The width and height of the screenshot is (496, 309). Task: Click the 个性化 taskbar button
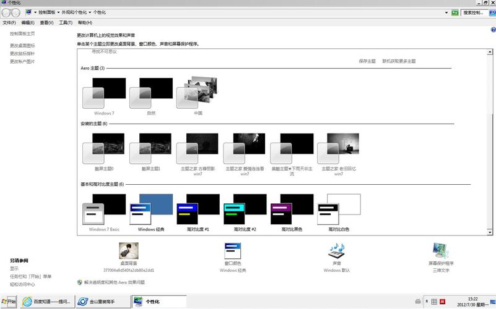coord(159,302)
